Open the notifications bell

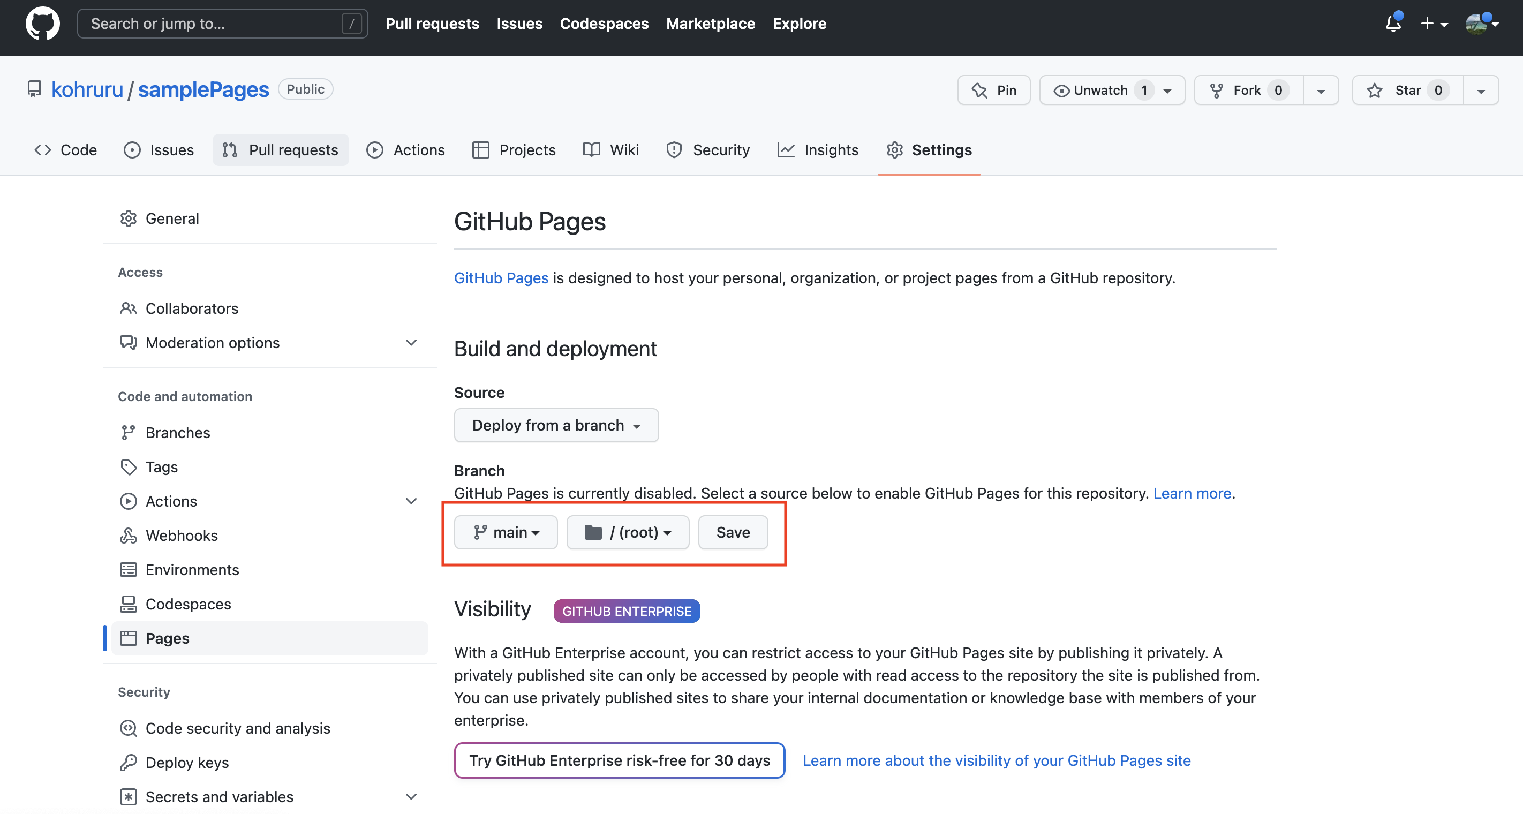[x=1392, y=24]
